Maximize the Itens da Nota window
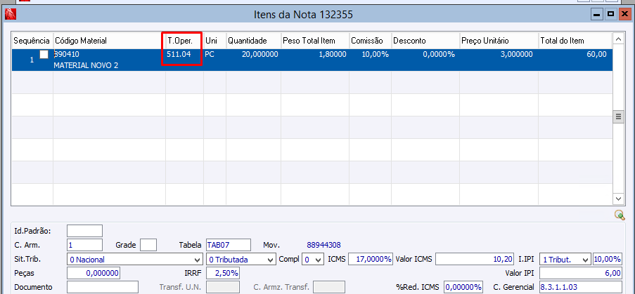 610,15
